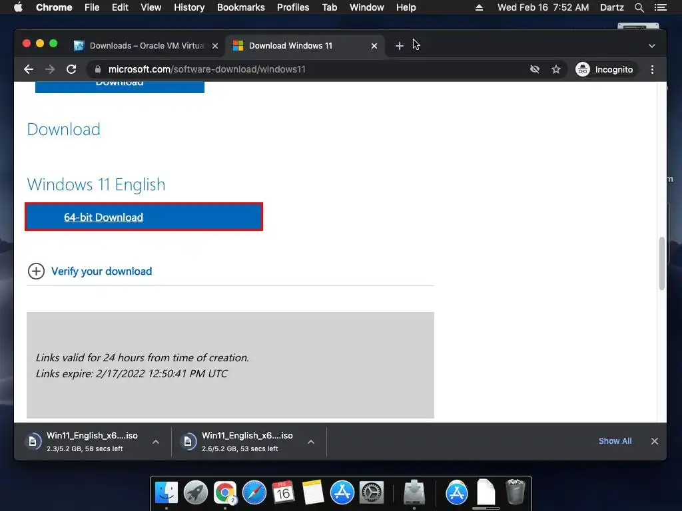
Task: Open the Trash in the Dock
Action: (x=515, y=492)
